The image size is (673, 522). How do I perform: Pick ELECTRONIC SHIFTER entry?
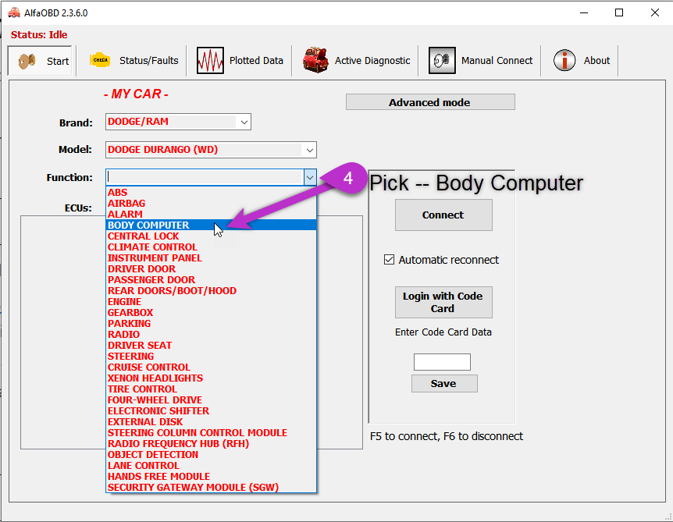pos(211,411)
